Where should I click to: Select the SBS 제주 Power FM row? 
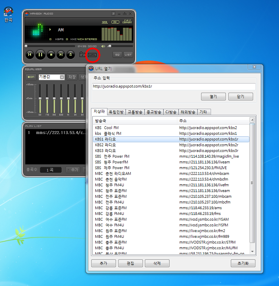point(171,168)
